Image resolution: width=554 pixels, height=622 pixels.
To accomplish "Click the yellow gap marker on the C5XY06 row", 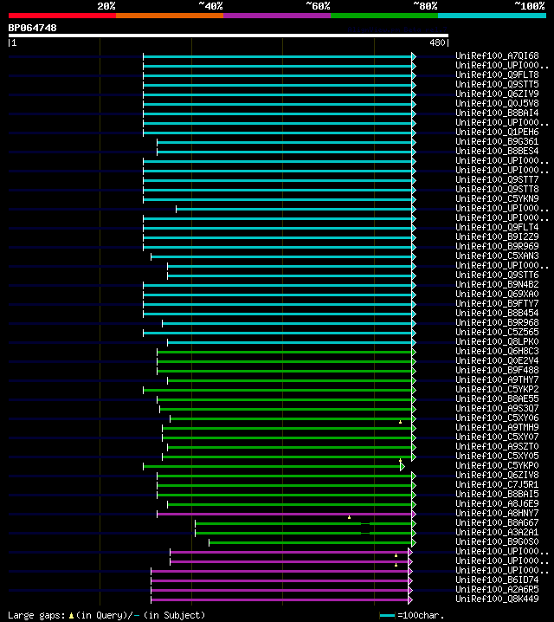I will pyautogui.click(x=400, y=422).
